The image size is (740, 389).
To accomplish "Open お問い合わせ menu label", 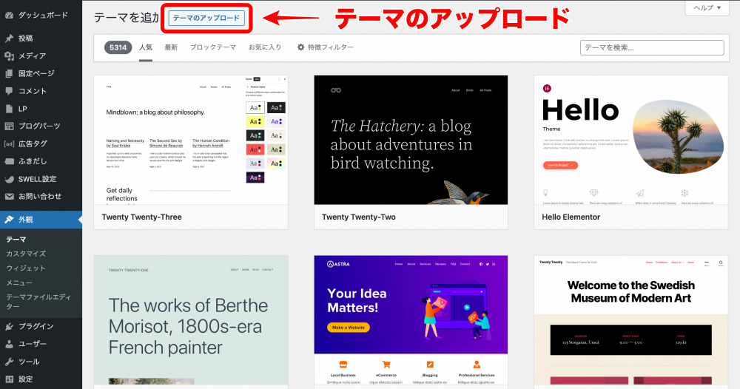I will (x=40, y=197).
